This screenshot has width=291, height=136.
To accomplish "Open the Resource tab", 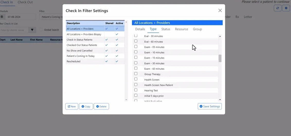I will click(181, 29).
